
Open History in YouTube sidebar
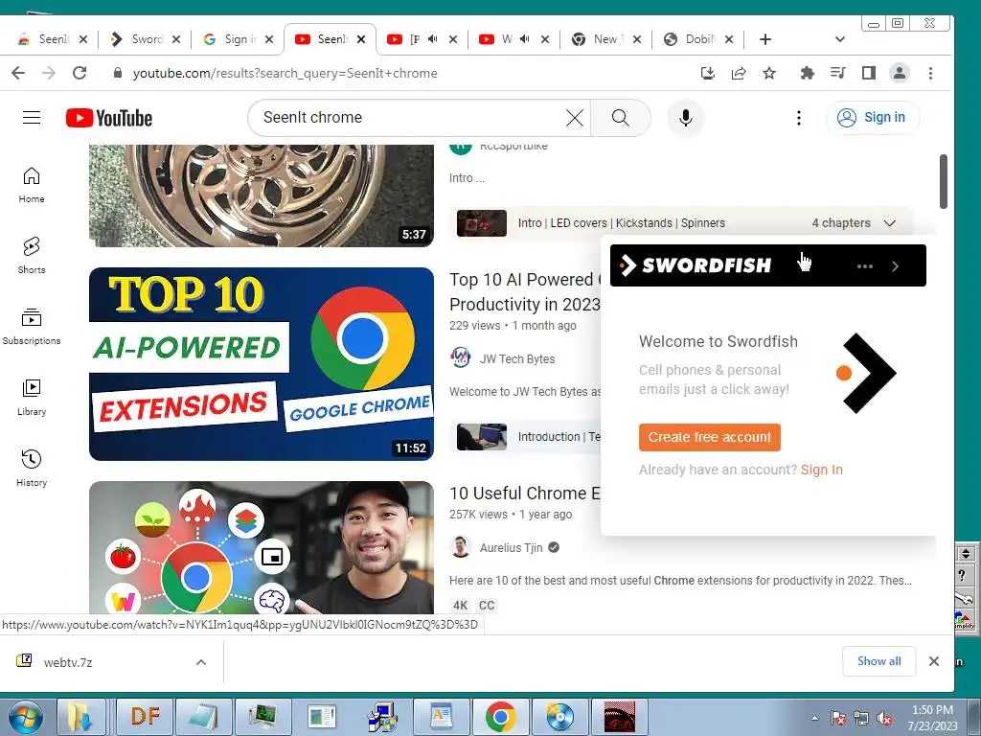[x=32, y=468]
